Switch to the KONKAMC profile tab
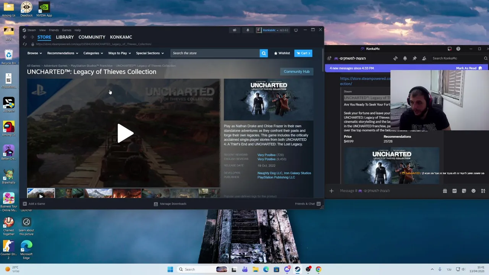 point(121,37)
